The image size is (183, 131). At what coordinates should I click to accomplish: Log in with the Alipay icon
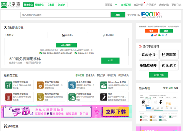(163, 35)
